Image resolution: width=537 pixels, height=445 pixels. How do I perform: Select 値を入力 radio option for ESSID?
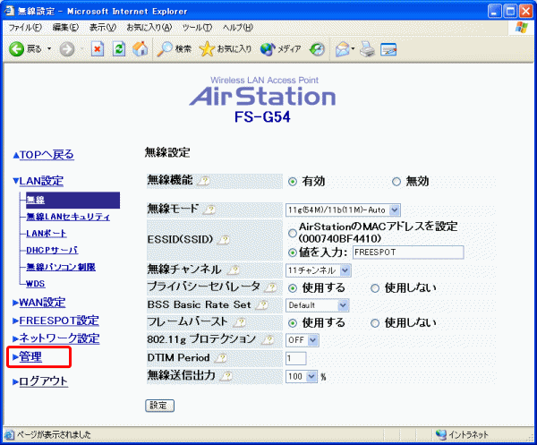(x=292, y=252)
